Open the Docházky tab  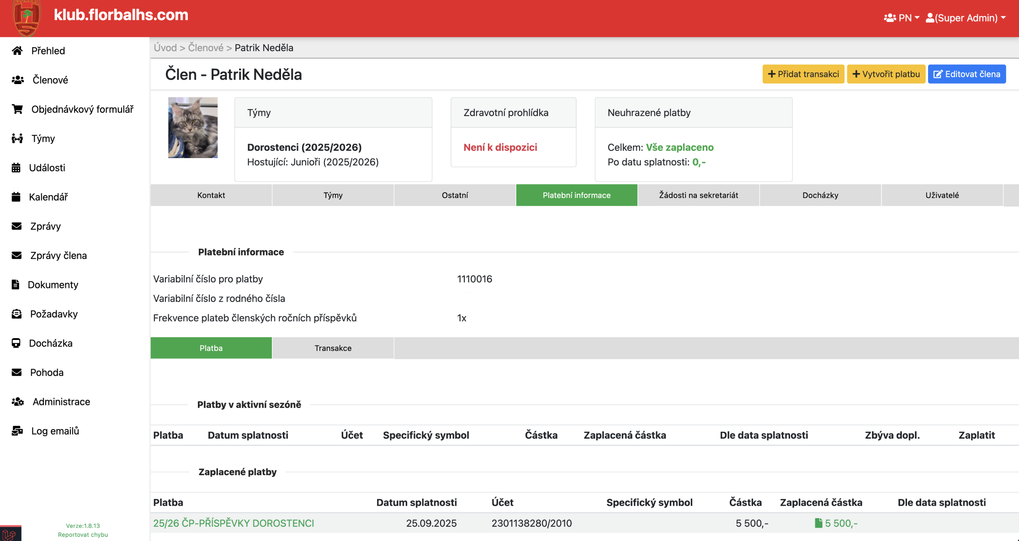pyautogui.click(x=820, y=195)
